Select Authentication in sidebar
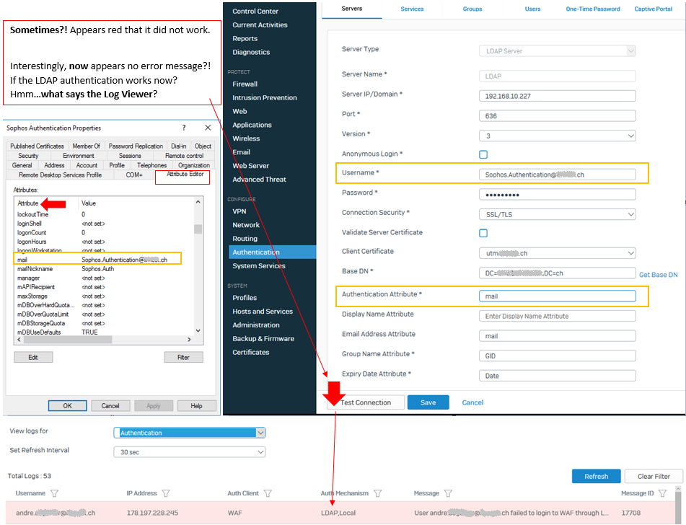 (272, 252)
